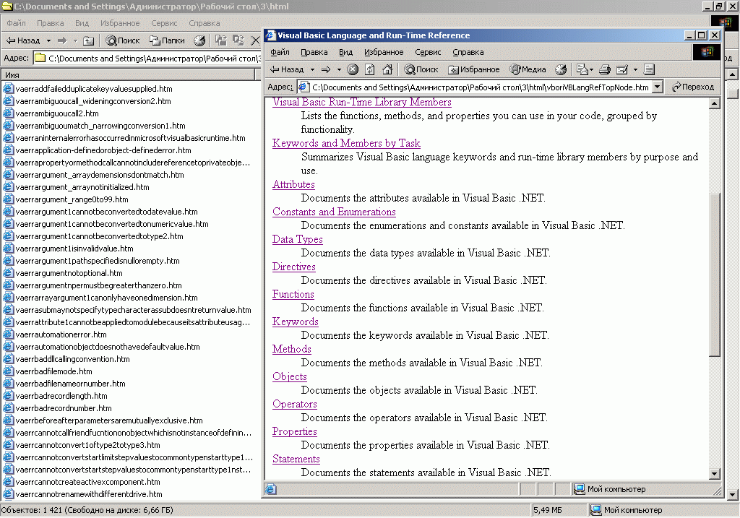The image size is (740, 518).
Task: Click the Имя column header in file list
Action: coord(128,75)
